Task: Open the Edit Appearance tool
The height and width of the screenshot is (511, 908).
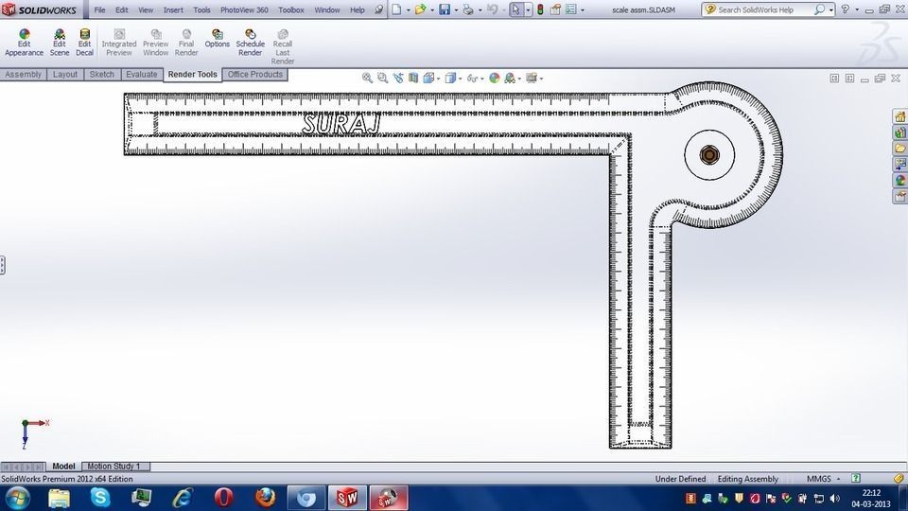Action: 25,43
